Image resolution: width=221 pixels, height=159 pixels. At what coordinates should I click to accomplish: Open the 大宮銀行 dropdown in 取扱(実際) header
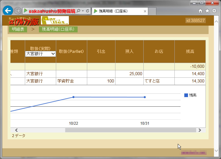click(x=41, y=54)
